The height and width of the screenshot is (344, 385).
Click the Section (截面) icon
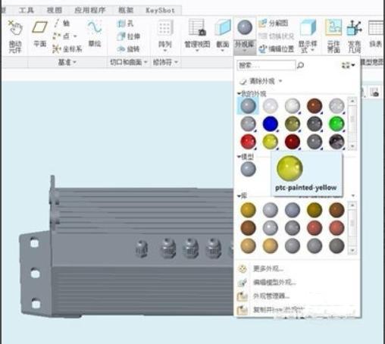click(223, 28)
